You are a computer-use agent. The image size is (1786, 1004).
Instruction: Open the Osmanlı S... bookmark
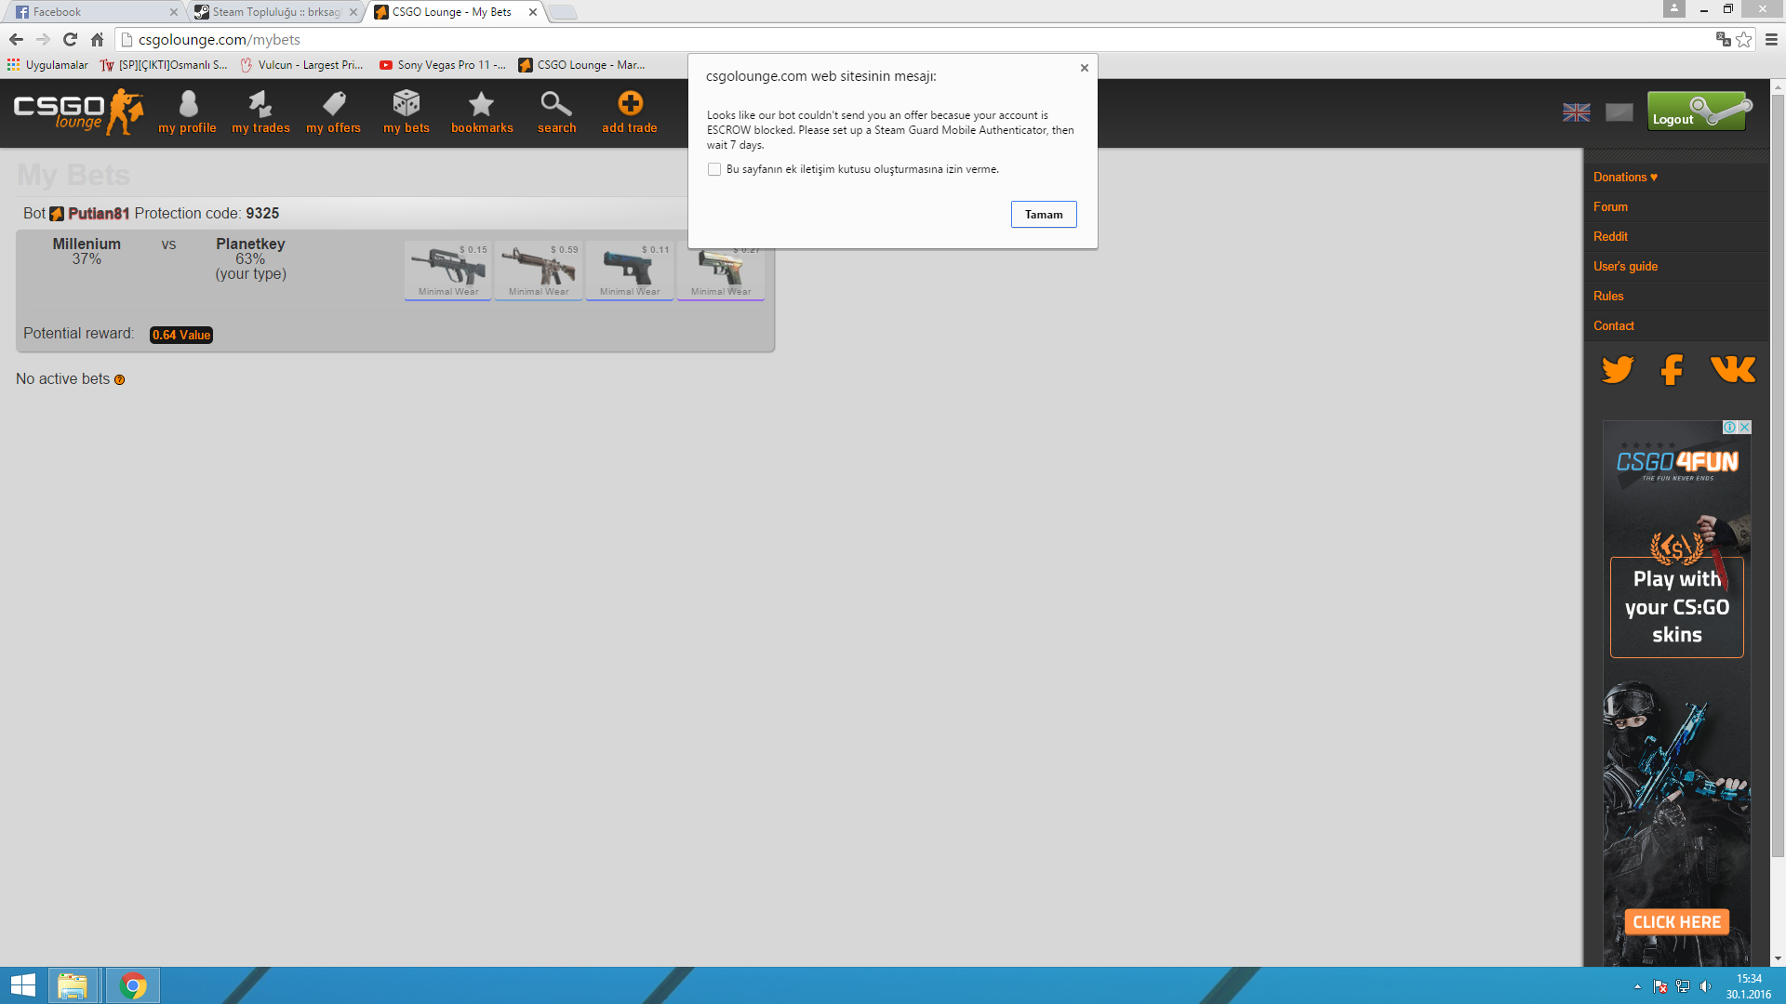tap(164, 65)
